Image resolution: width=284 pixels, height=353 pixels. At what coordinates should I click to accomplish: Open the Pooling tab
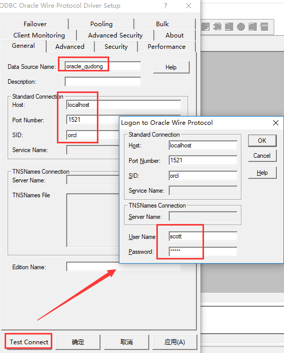click(102, 24)
